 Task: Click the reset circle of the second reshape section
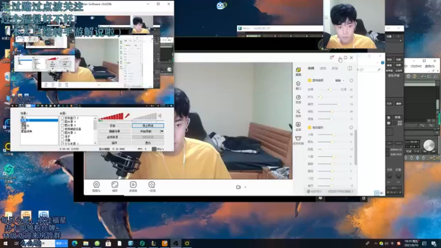(351, 127)
